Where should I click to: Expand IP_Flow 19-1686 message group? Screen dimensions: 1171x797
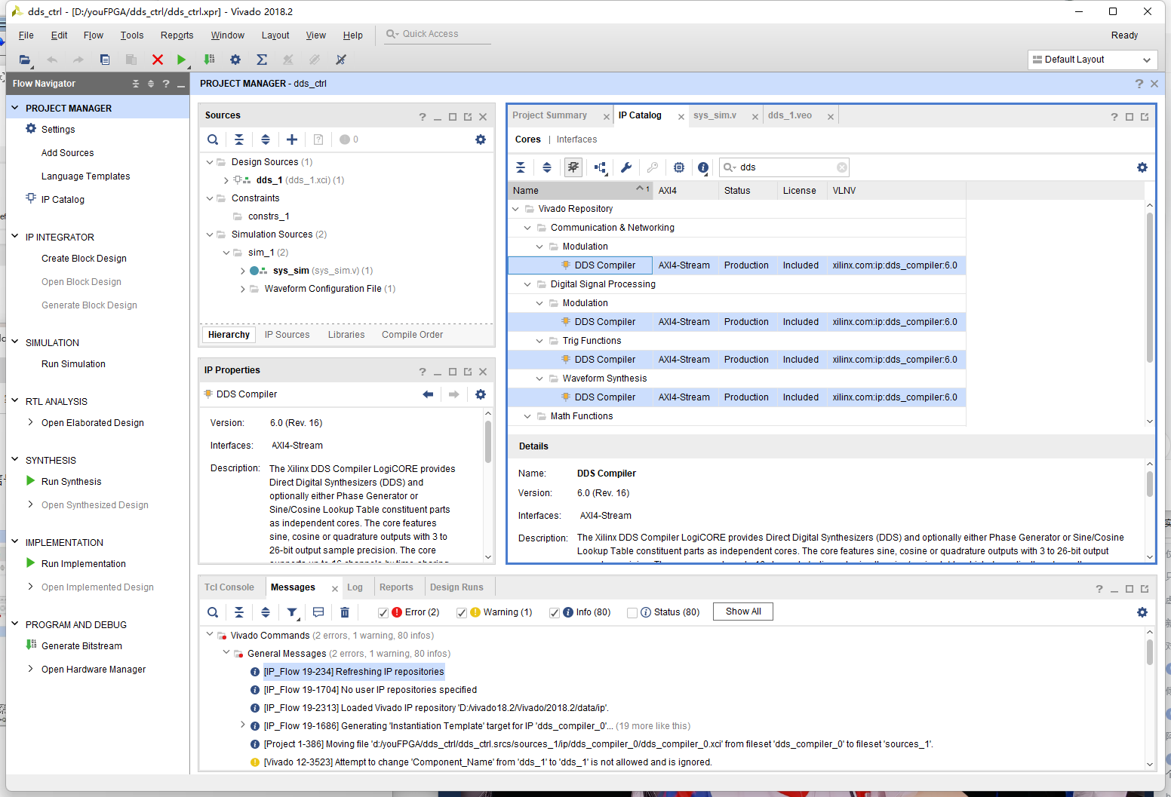click(242, 725)
